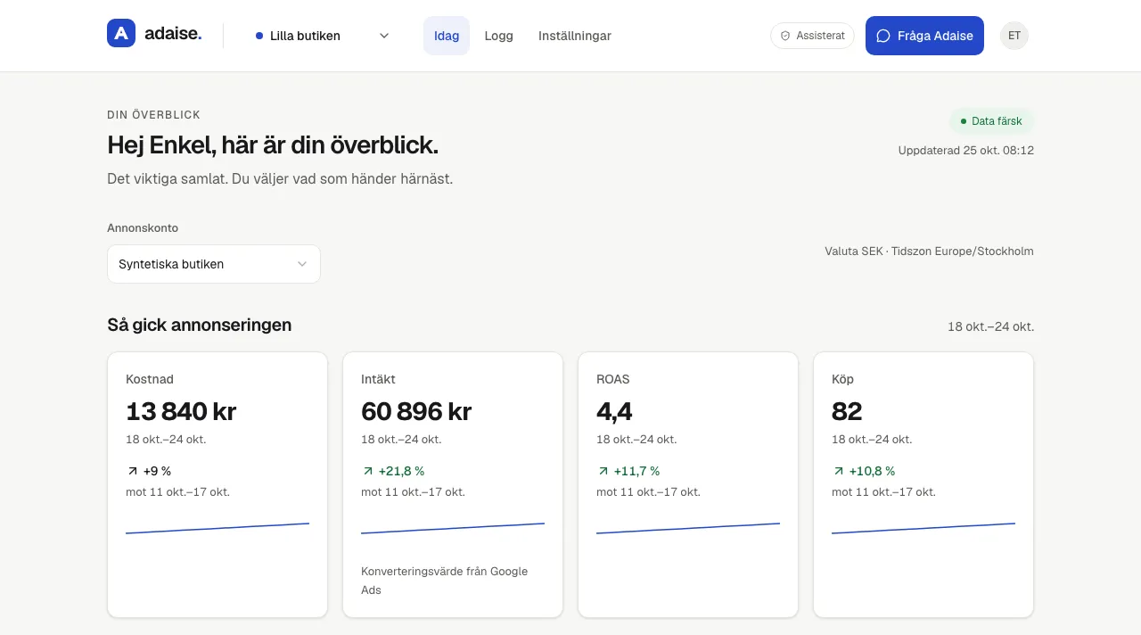Click the green dot in Data färsk
The height and width of the screenshot is (635, 1141).
964,121
